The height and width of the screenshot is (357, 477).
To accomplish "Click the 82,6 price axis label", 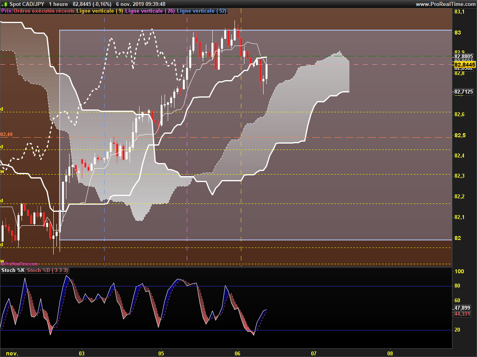I will tap(460, 115).
